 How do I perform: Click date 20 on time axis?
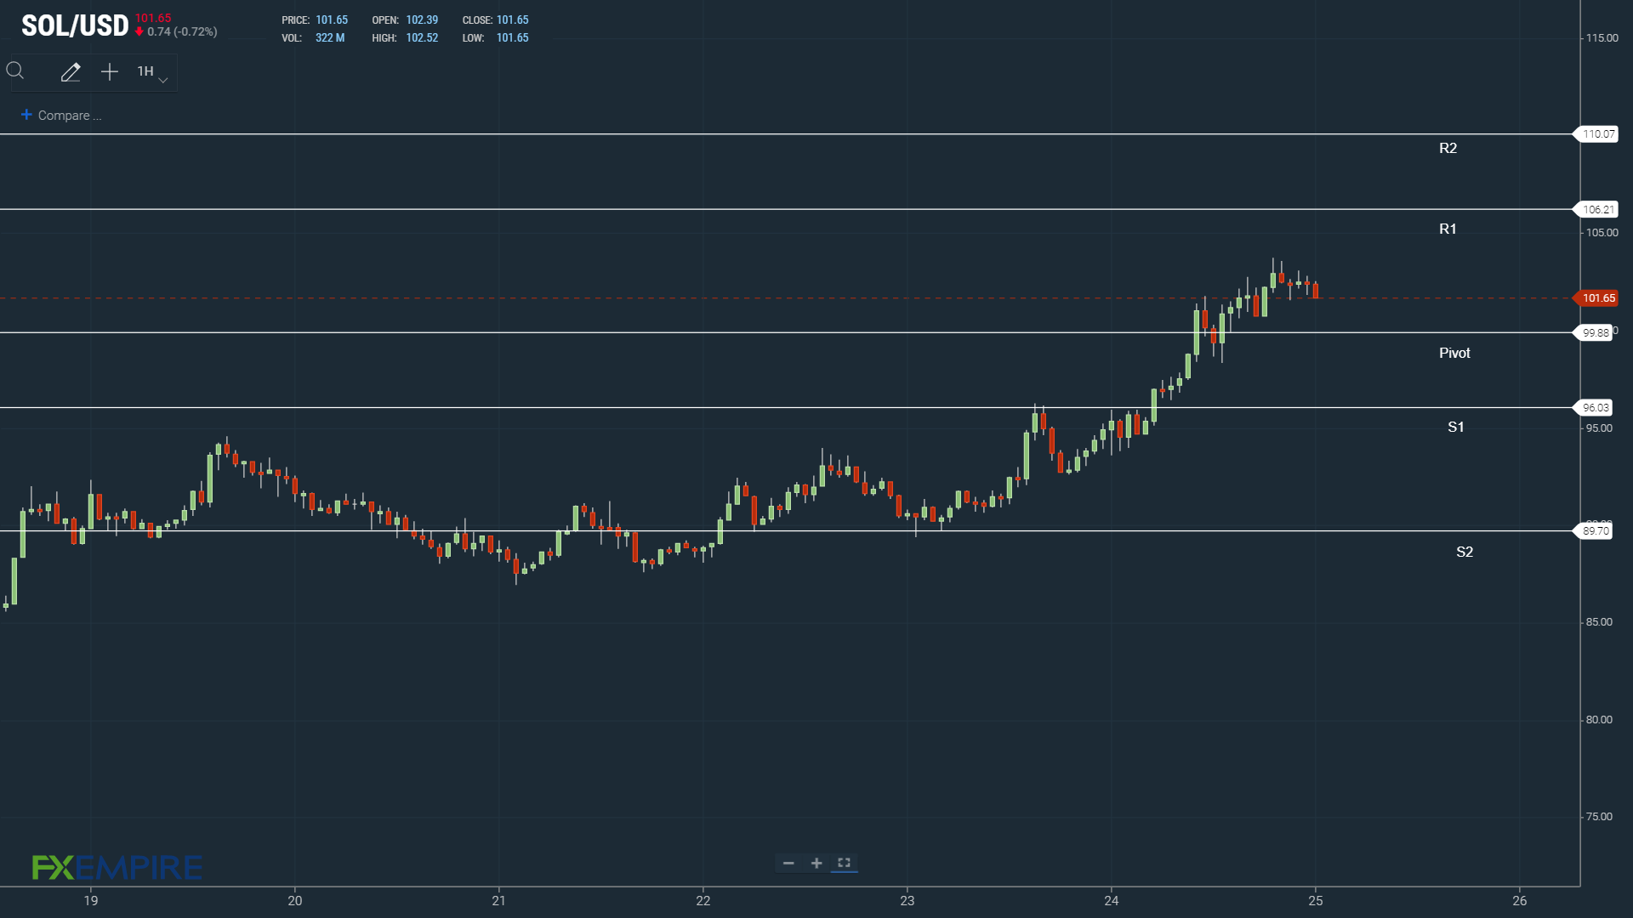pos(295,901)
